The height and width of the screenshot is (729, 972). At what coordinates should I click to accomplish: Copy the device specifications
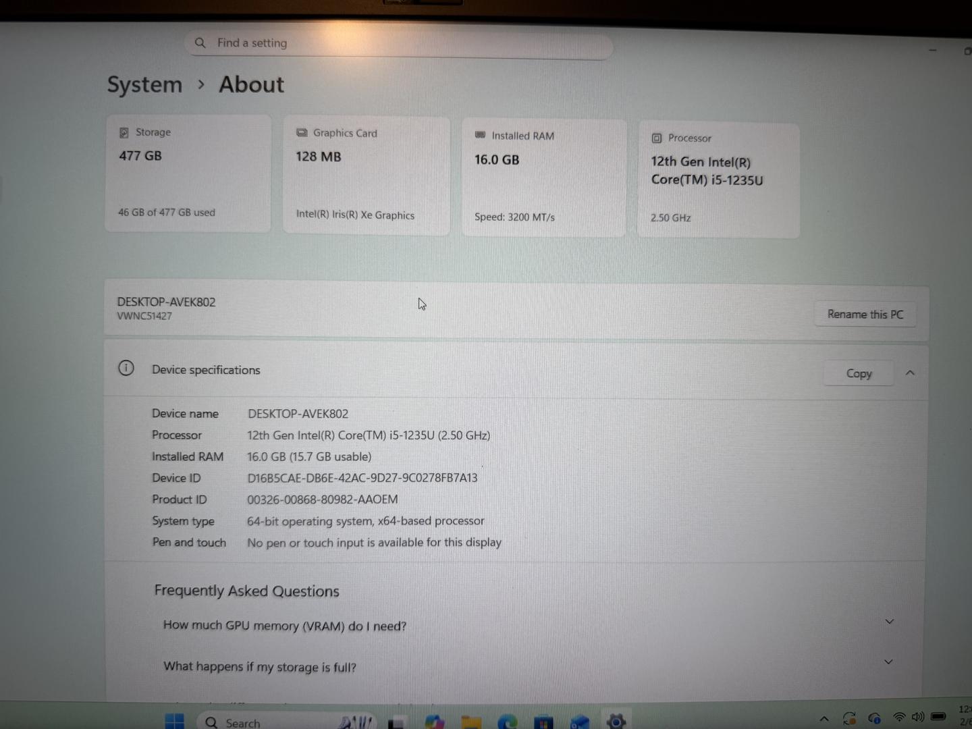tap(859, 373)
